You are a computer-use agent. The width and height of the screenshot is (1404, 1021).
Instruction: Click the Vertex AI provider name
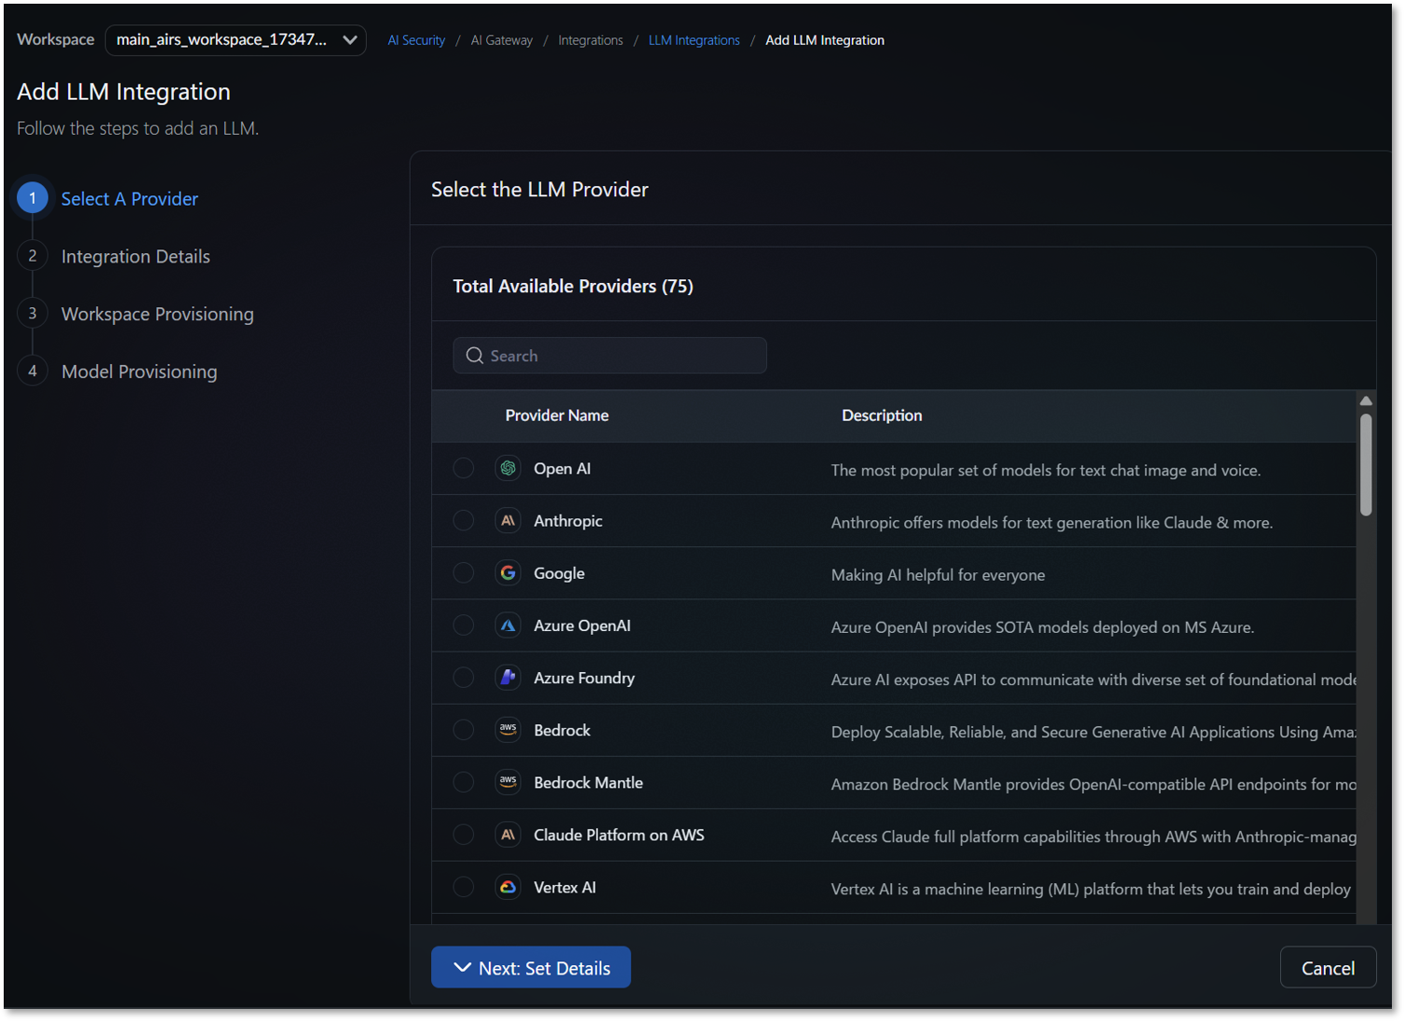(x=565, y=887)
